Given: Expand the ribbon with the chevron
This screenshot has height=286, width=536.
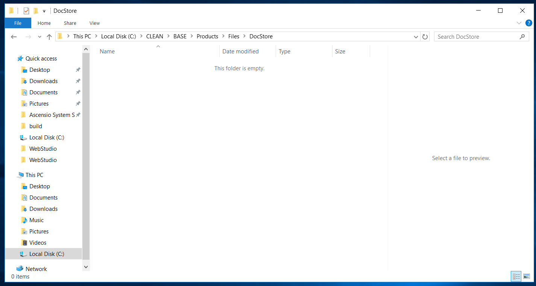Looking at the screenshot, I should pyautogui.click(x=519, y=23).
